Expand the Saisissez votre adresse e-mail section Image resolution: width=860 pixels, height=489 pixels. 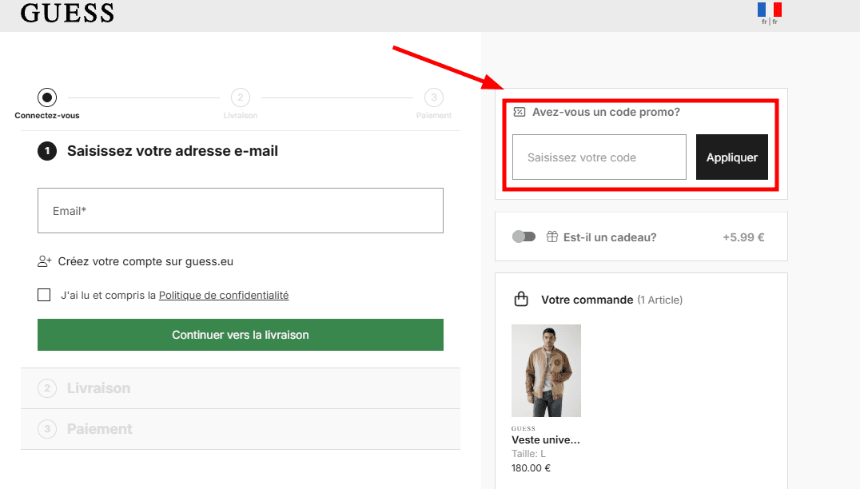point(172,151)
